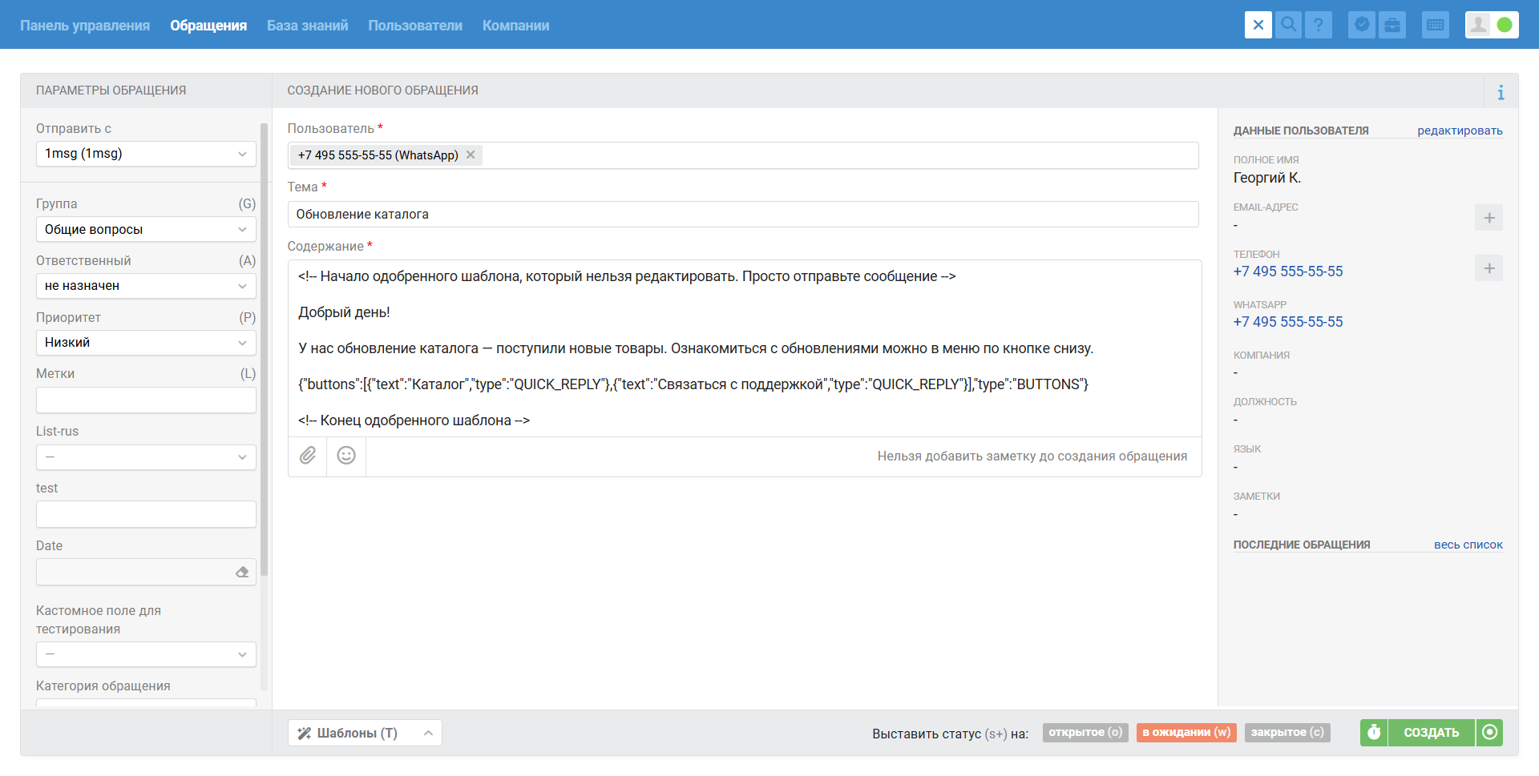This screenshot has height=776, width=1539.
Task: Click the Создать button
Action: 1431,732
